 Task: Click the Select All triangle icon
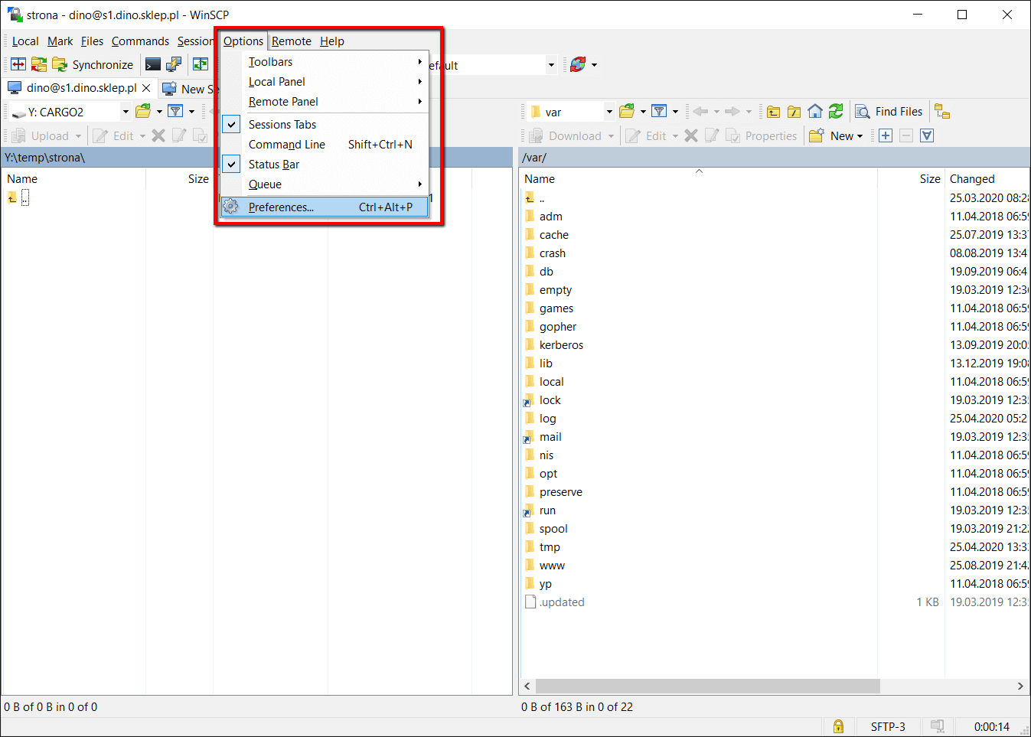click(927, 135)
